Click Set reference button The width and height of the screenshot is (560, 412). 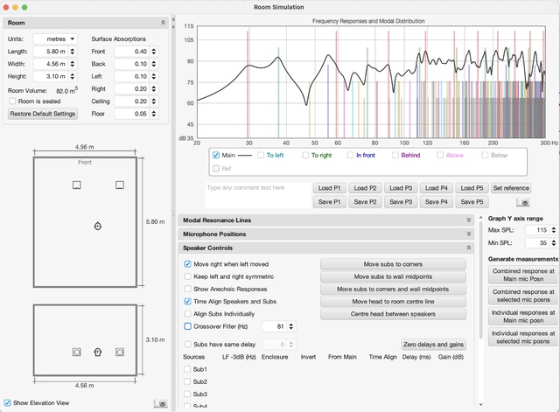[511, 188]
